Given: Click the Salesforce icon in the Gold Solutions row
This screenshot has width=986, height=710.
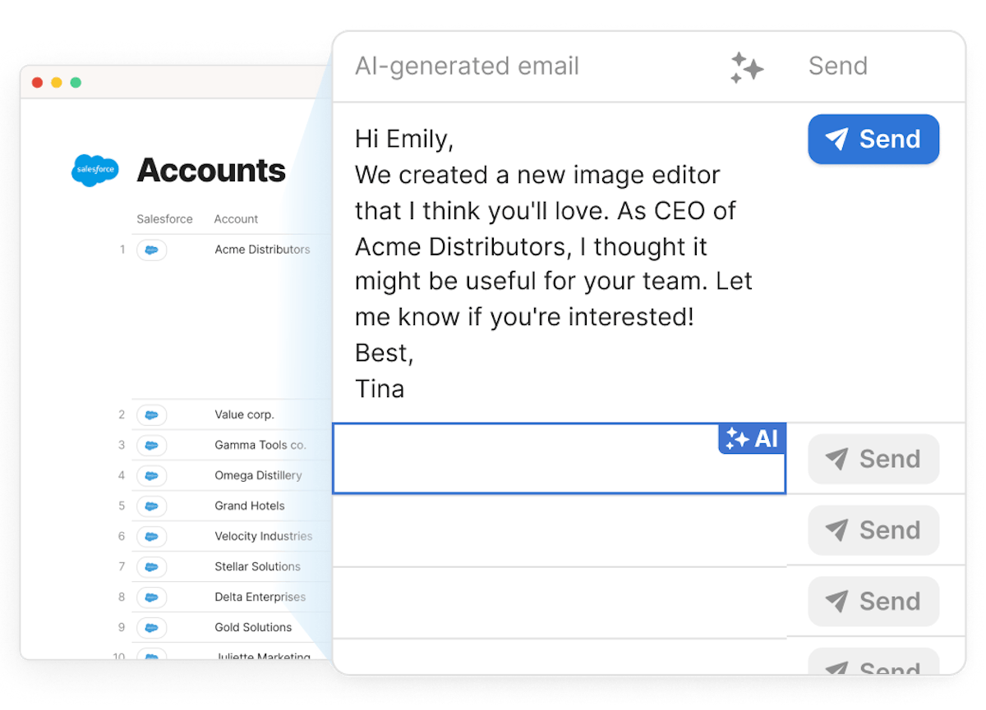Looking at the screenshot, I should point(151,627).
